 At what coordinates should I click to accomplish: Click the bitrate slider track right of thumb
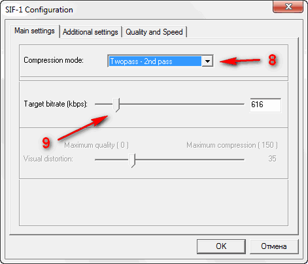[x=182, y=105]
